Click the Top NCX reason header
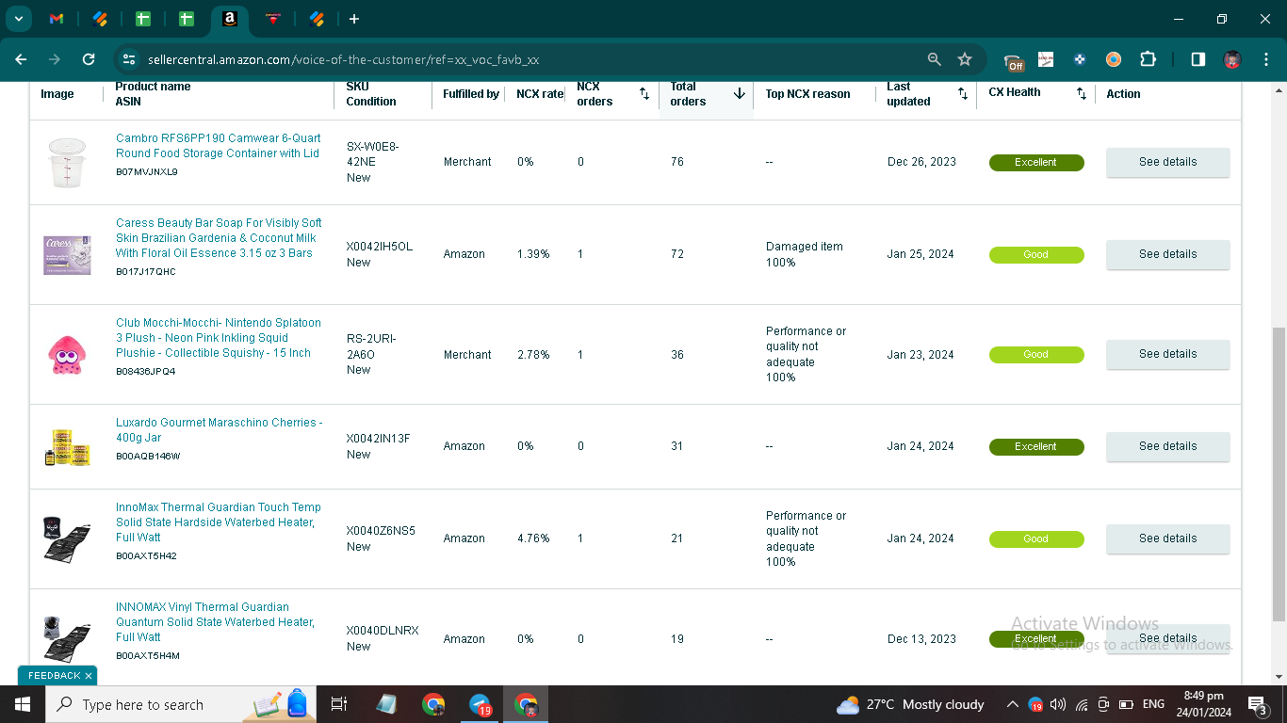 click(x=807, y=94)
